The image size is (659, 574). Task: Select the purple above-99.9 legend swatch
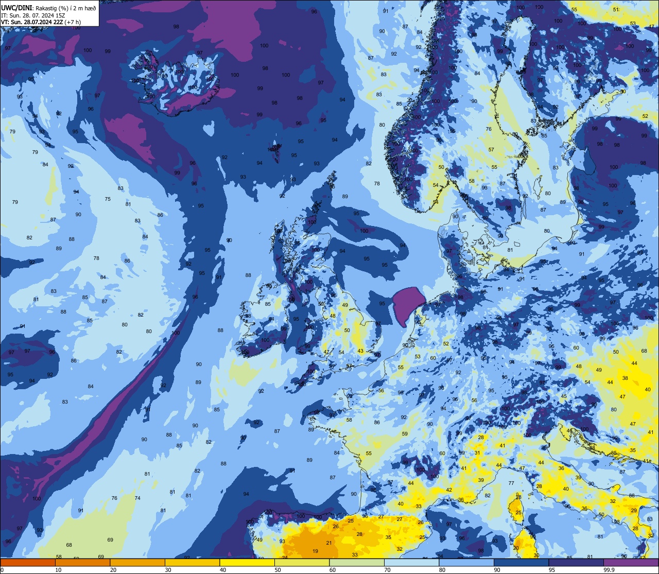631,562
